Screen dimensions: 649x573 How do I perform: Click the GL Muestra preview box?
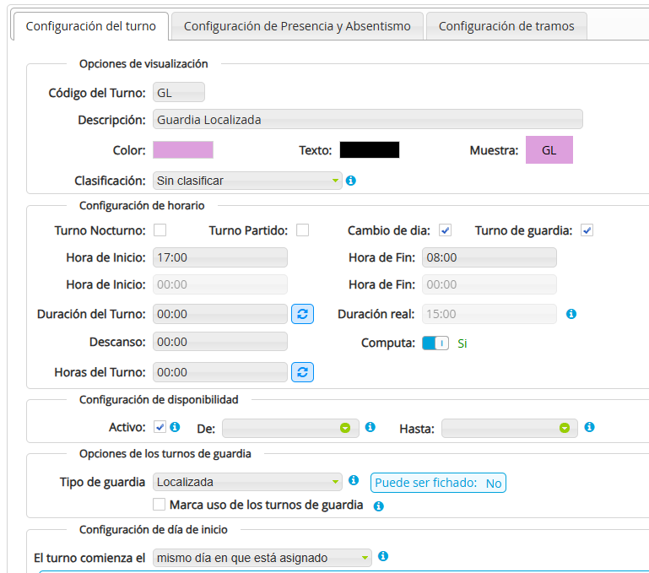click(x=549, y=150)
